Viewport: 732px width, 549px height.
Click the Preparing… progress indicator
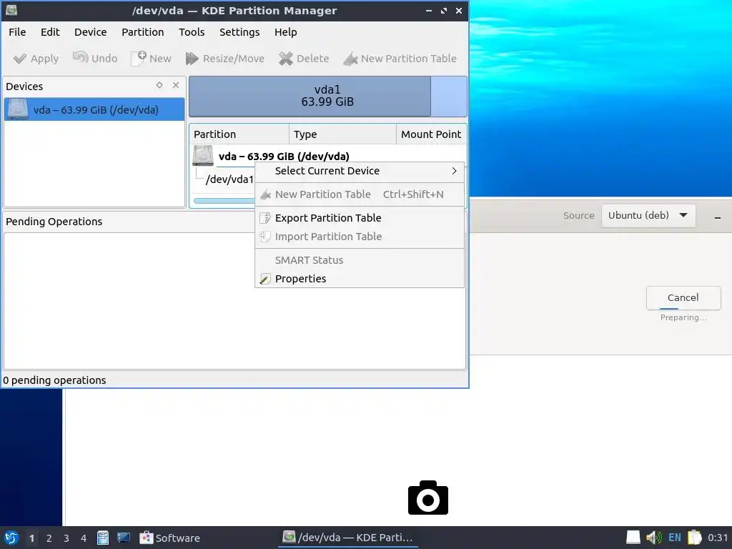683,317
